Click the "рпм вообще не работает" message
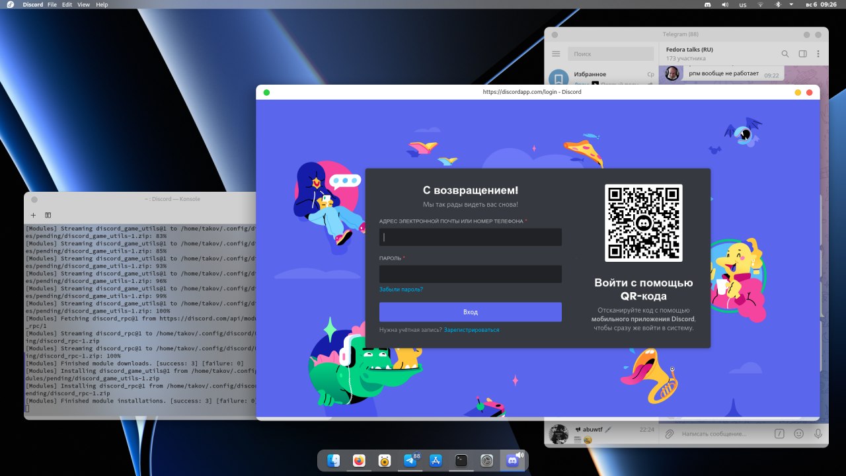The height and width of the screenshot is (476, 846). click(724, 74)
